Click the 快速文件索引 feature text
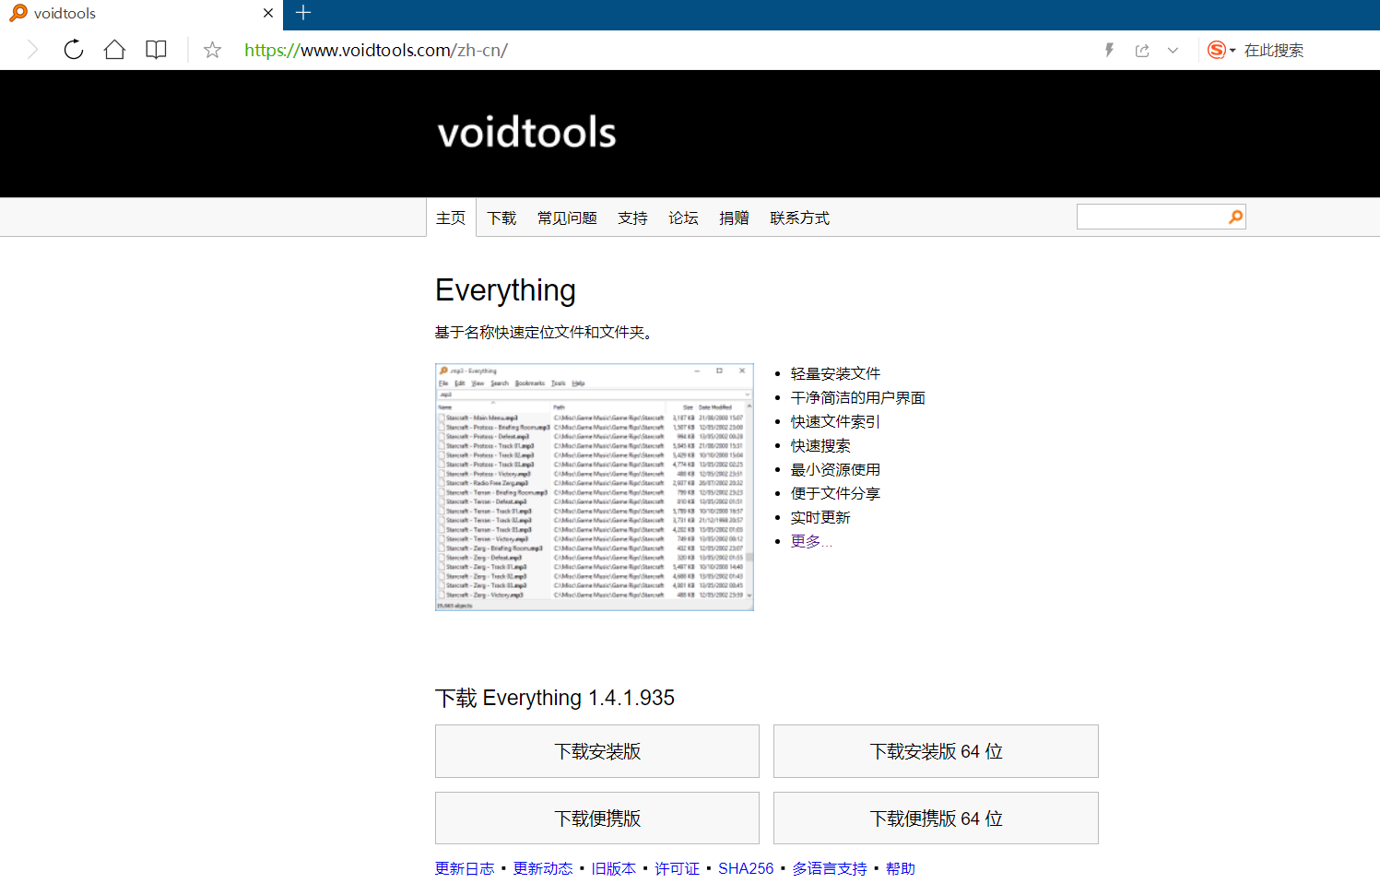Image resolution: width=1380 pixels, height=895 pixels. coord(835,421)
